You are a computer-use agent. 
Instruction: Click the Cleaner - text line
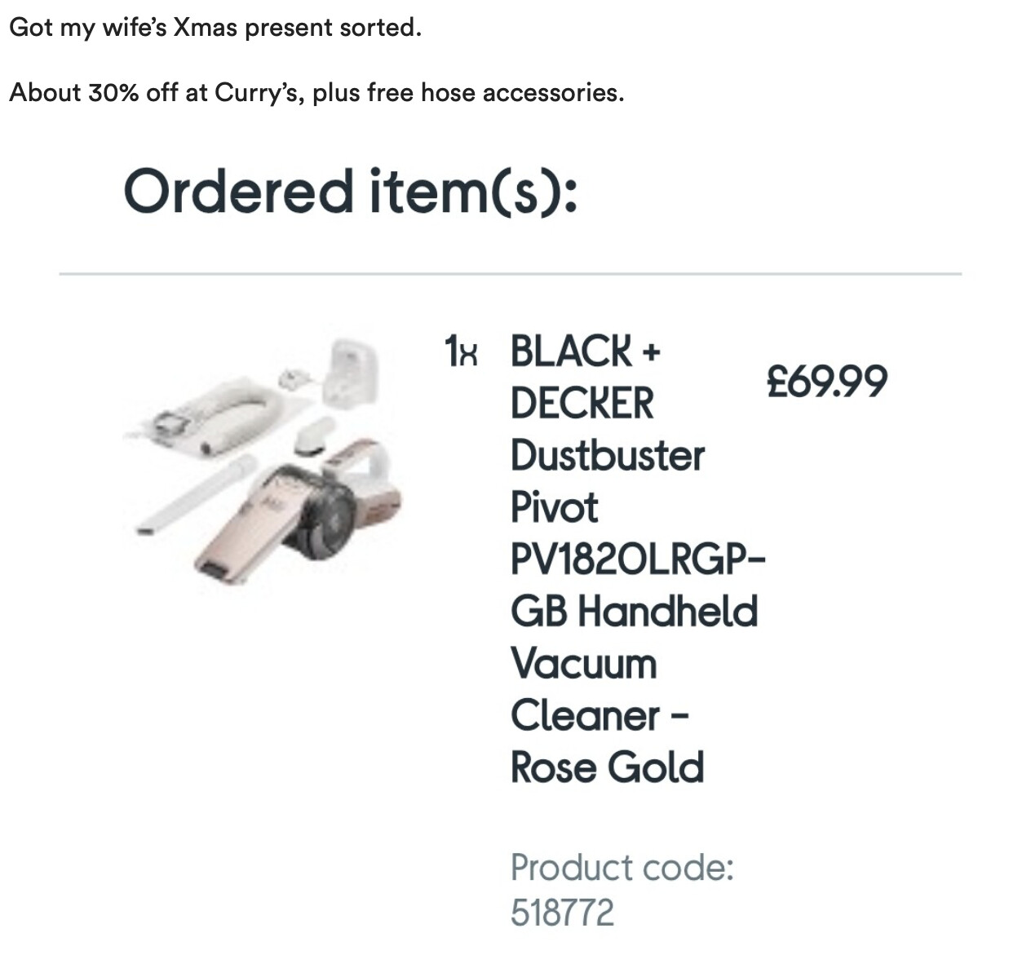(x=600, y=716)
